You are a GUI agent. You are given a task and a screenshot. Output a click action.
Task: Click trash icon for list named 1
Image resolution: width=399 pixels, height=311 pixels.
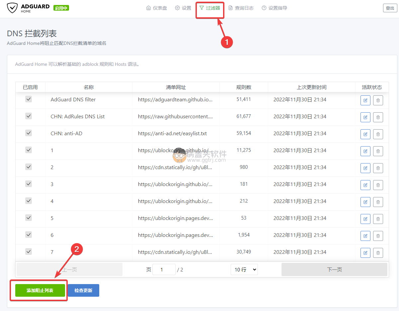coord(378,151)
